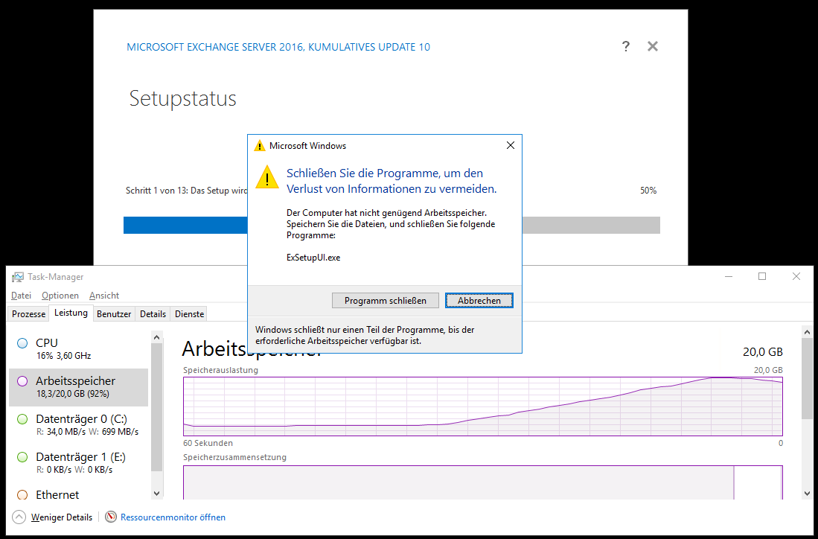This screenshot has height=539, width=818.
Task: Open the Ansicht menu in Task-Manager
Action: pyautogui.click(x=103, y=296)
